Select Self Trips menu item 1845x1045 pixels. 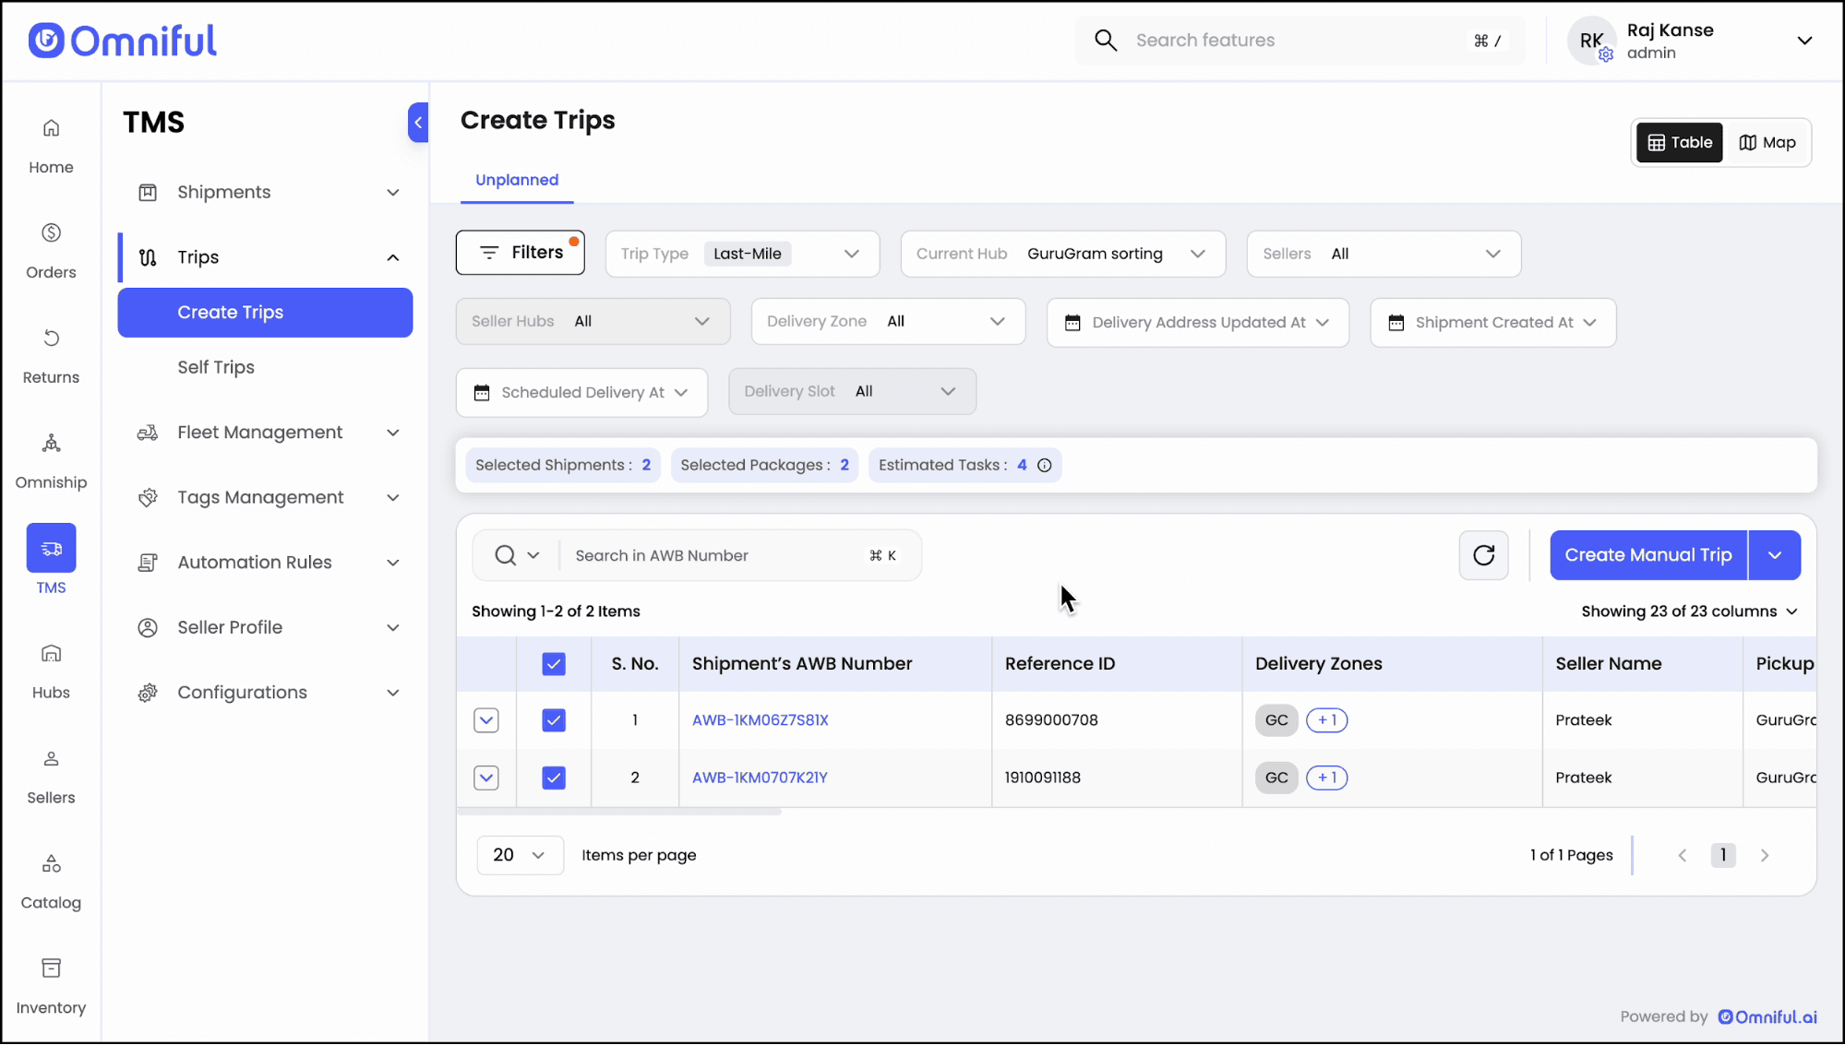[216, 367]
